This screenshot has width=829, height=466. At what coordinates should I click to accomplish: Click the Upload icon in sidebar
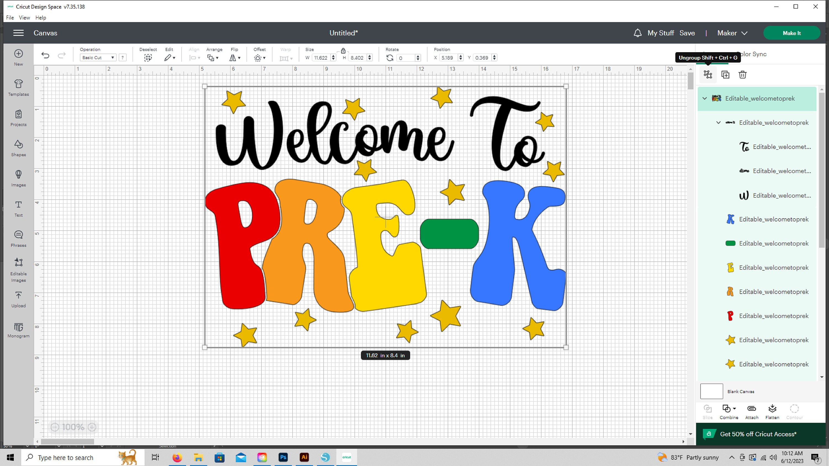(18, 300)
